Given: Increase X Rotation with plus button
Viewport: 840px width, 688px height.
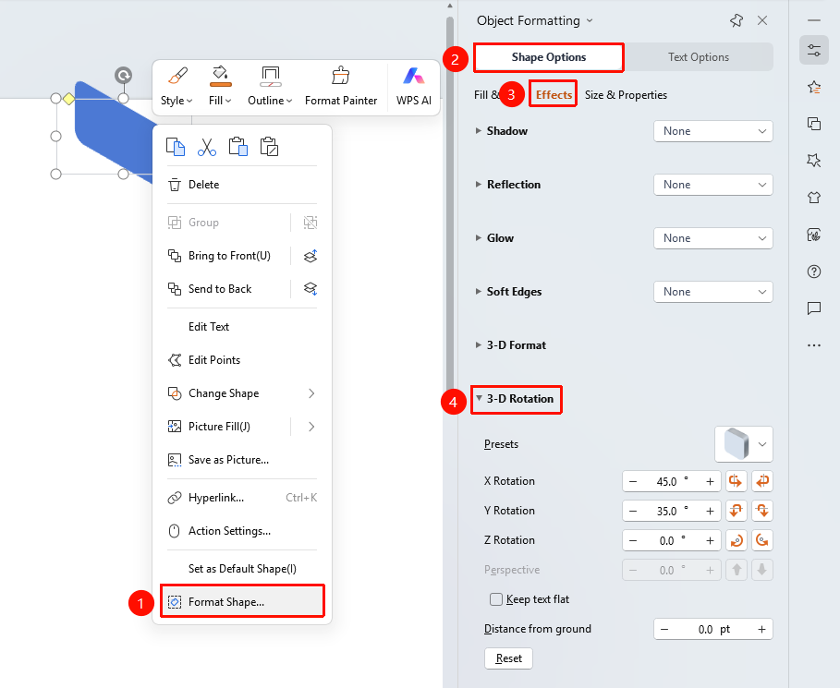Looking at the screenshot, I should (710, 481).
